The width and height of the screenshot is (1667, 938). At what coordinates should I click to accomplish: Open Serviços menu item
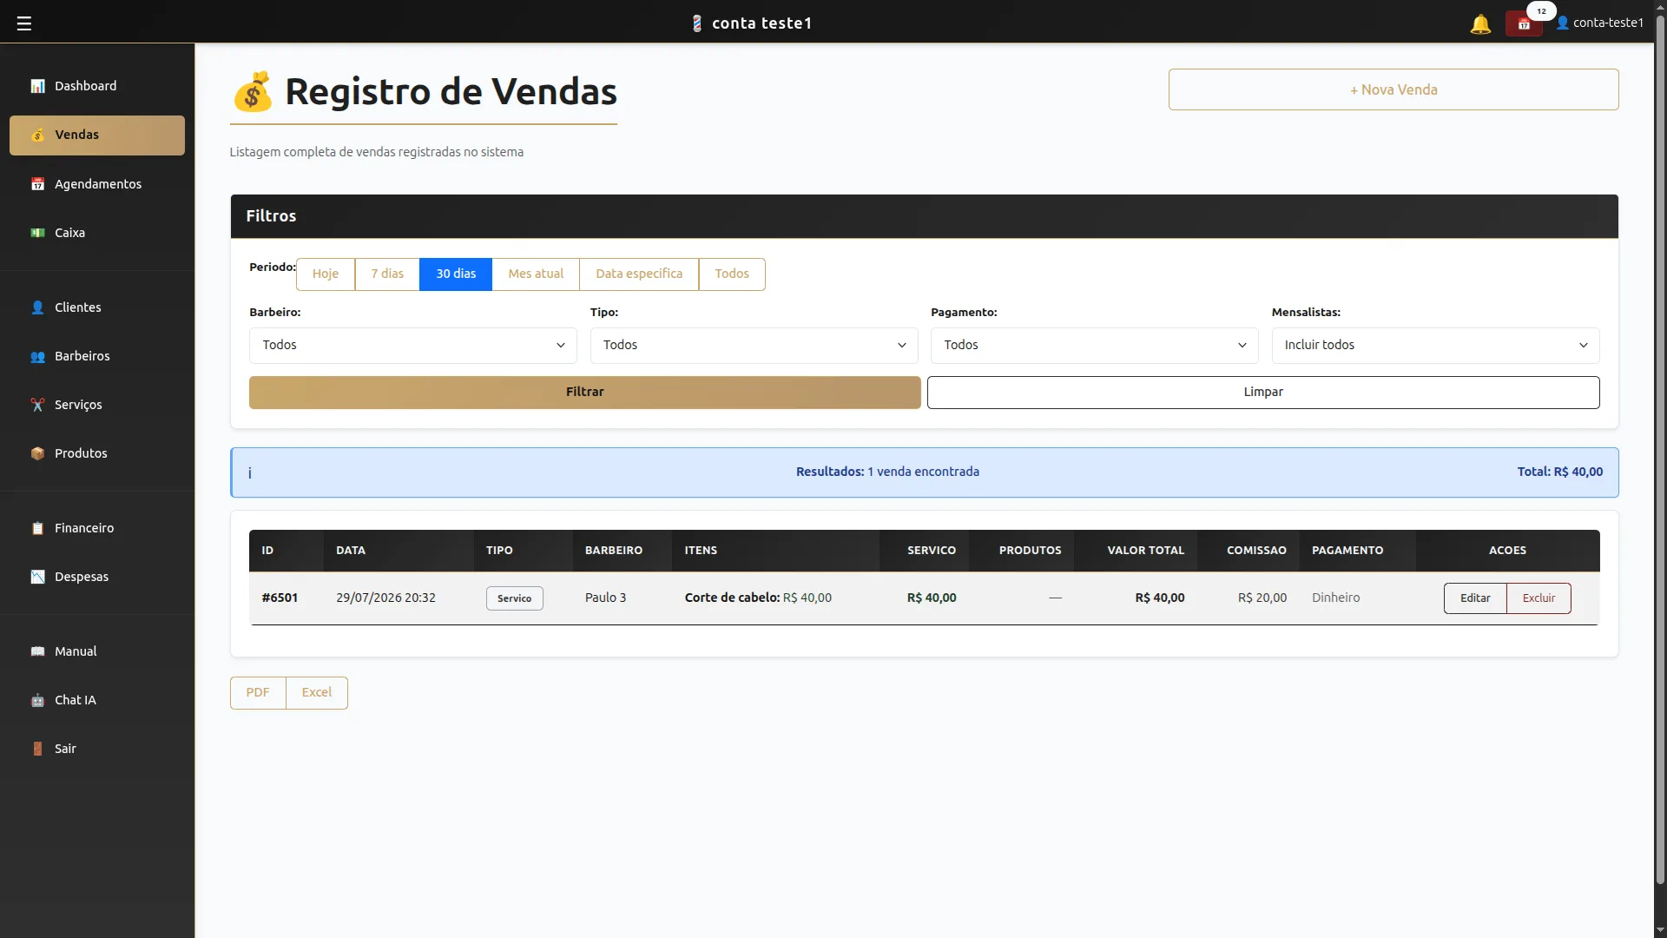(97, 405)
